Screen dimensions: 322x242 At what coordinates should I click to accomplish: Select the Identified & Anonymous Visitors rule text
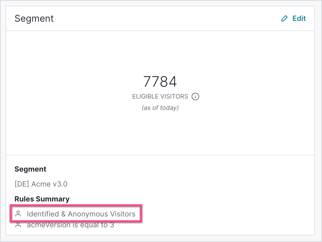tap(81, 214)
